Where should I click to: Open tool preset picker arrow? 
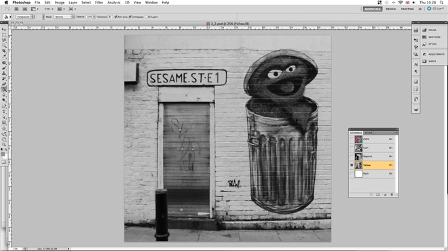pyautogui.click(x=10, y=17)
